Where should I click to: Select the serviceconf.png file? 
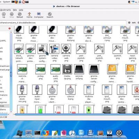(79, 69)
